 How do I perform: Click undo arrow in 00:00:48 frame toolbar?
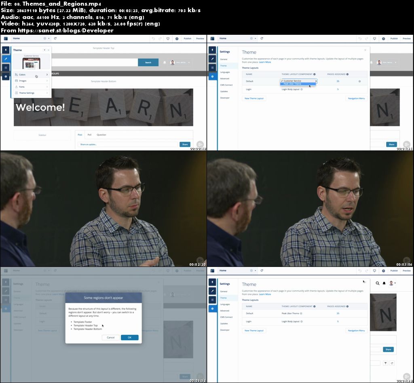153,38
